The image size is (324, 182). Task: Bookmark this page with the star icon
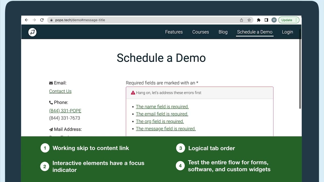tap(249, 20)
